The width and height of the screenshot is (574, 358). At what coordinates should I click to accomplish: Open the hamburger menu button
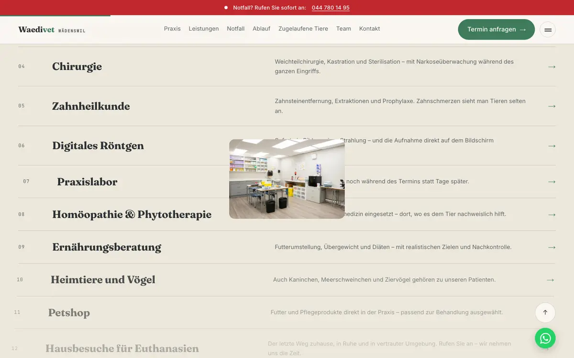[x=548, y=30]
